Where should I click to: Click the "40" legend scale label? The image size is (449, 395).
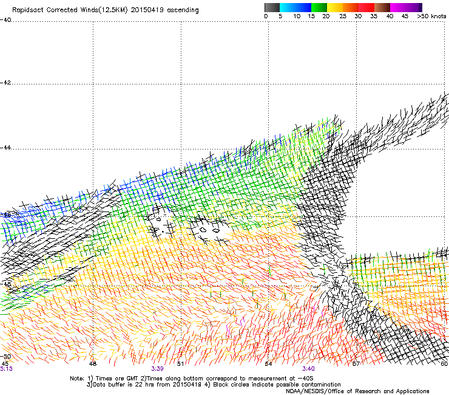point(390,16)
